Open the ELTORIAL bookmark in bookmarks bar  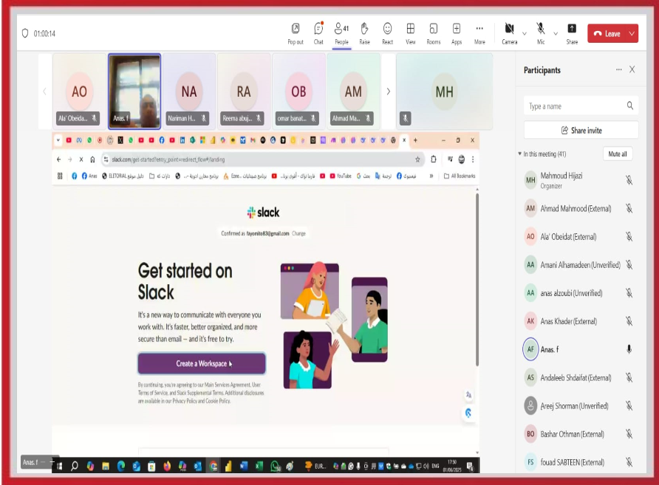click(123, 176)
